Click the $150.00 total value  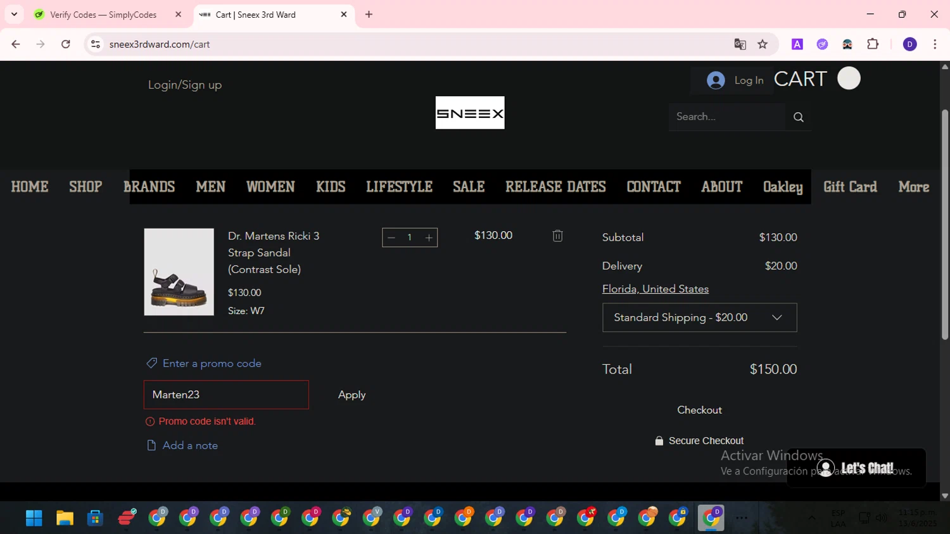[x=773, y=369]
